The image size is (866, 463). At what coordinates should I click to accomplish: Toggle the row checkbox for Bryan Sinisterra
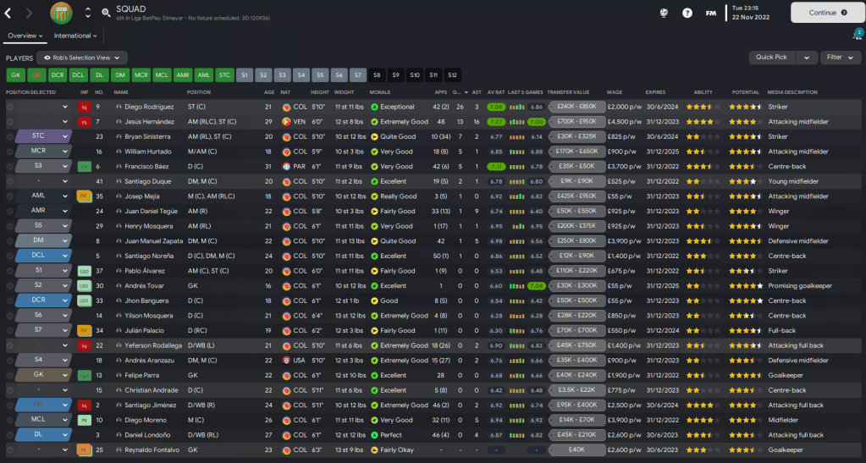[x=10, y=135]
